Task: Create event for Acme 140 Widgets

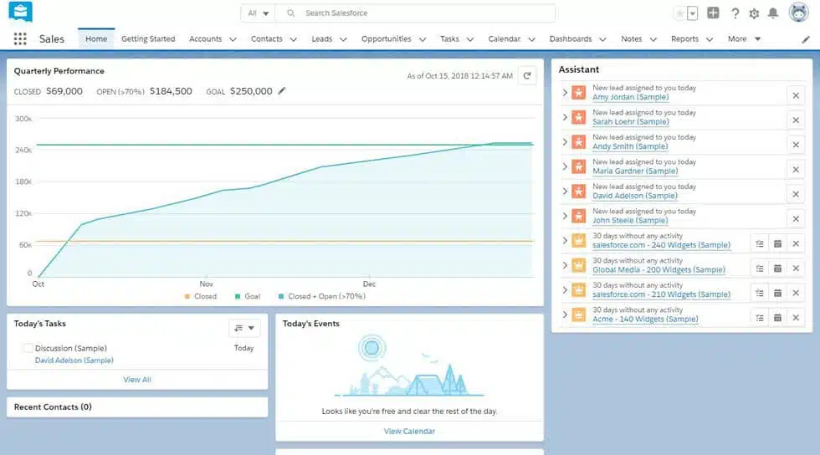Action: point(777,318)
